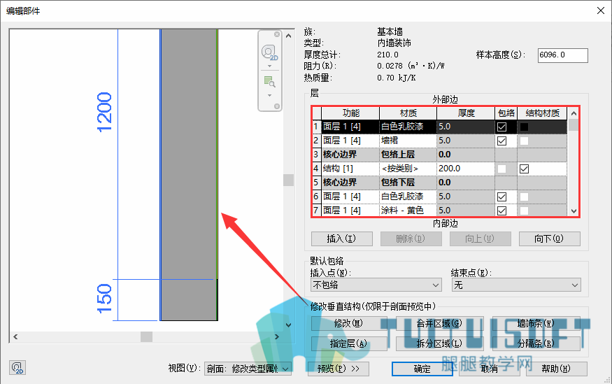
Task: Click the 墙饰条(W) button
Action: pyautogui.click(x=536, y=323)
